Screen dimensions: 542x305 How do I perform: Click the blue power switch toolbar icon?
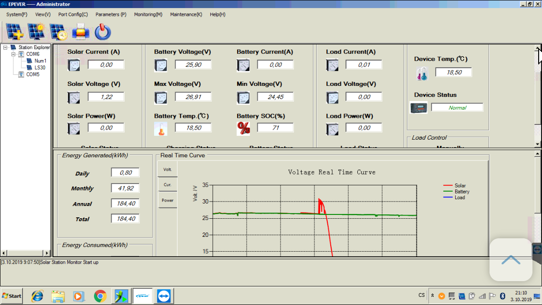point(103,32)
